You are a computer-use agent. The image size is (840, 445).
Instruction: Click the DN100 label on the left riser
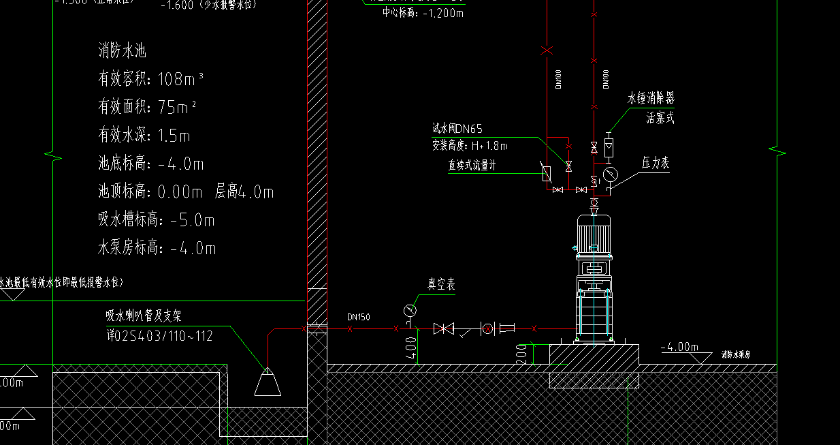pyautogui.click(x=558, y=80)
